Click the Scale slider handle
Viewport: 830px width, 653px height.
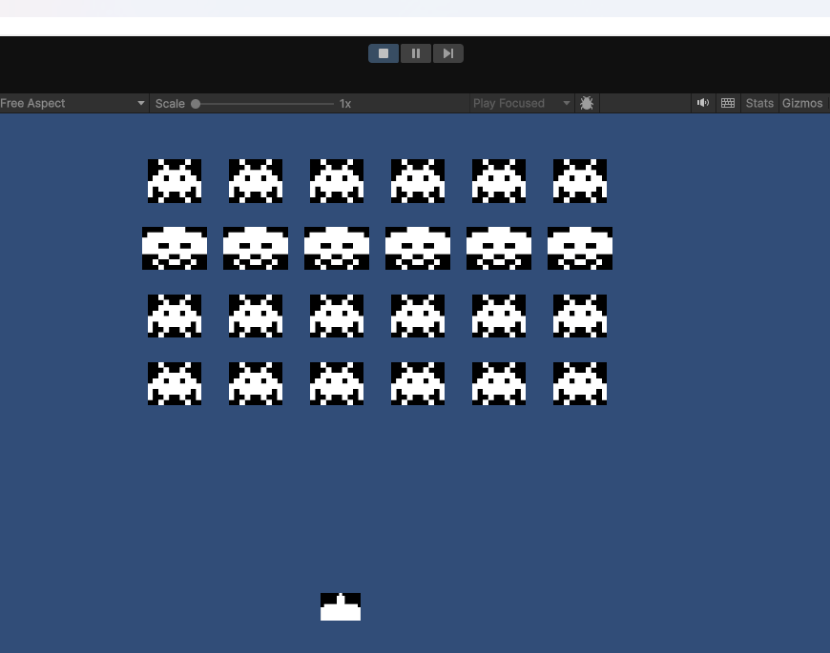pos(196,103)
